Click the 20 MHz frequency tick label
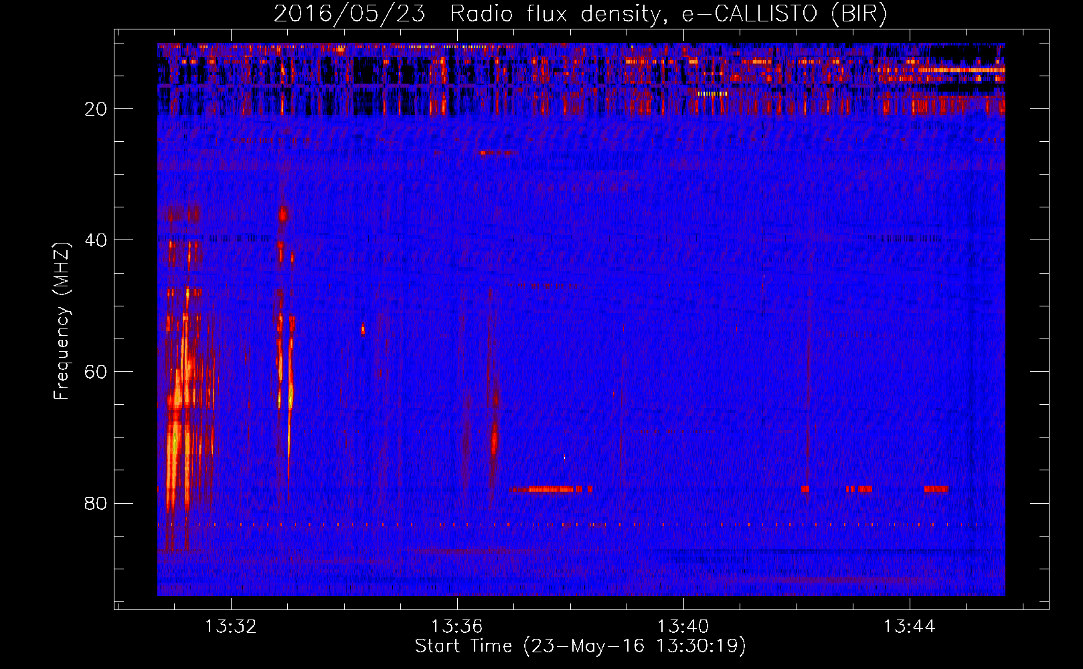Screen dimensions: 1083x669 [x=96, y=108]
